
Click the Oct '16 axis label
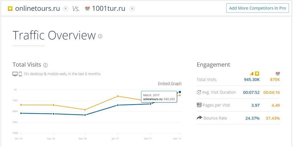[x=18, y=139]
